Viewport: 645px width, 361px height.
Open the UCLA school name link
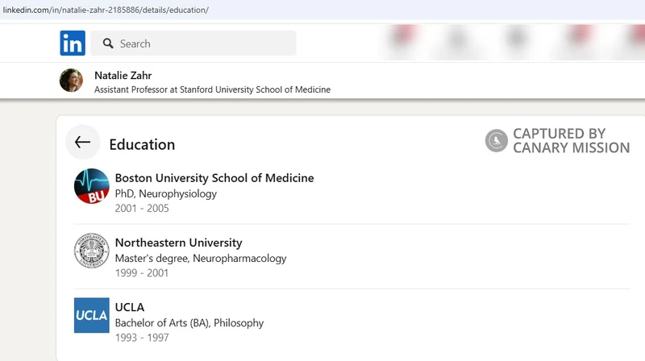click(130, 307)
